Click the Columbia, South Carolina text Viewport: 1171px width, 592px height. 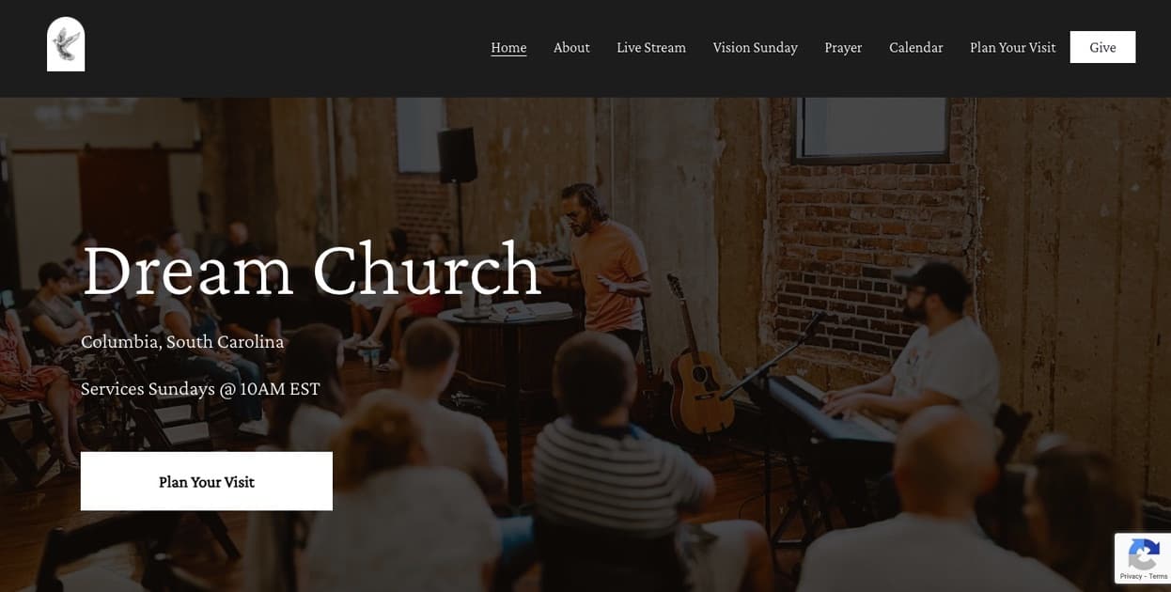click(182, 342)
